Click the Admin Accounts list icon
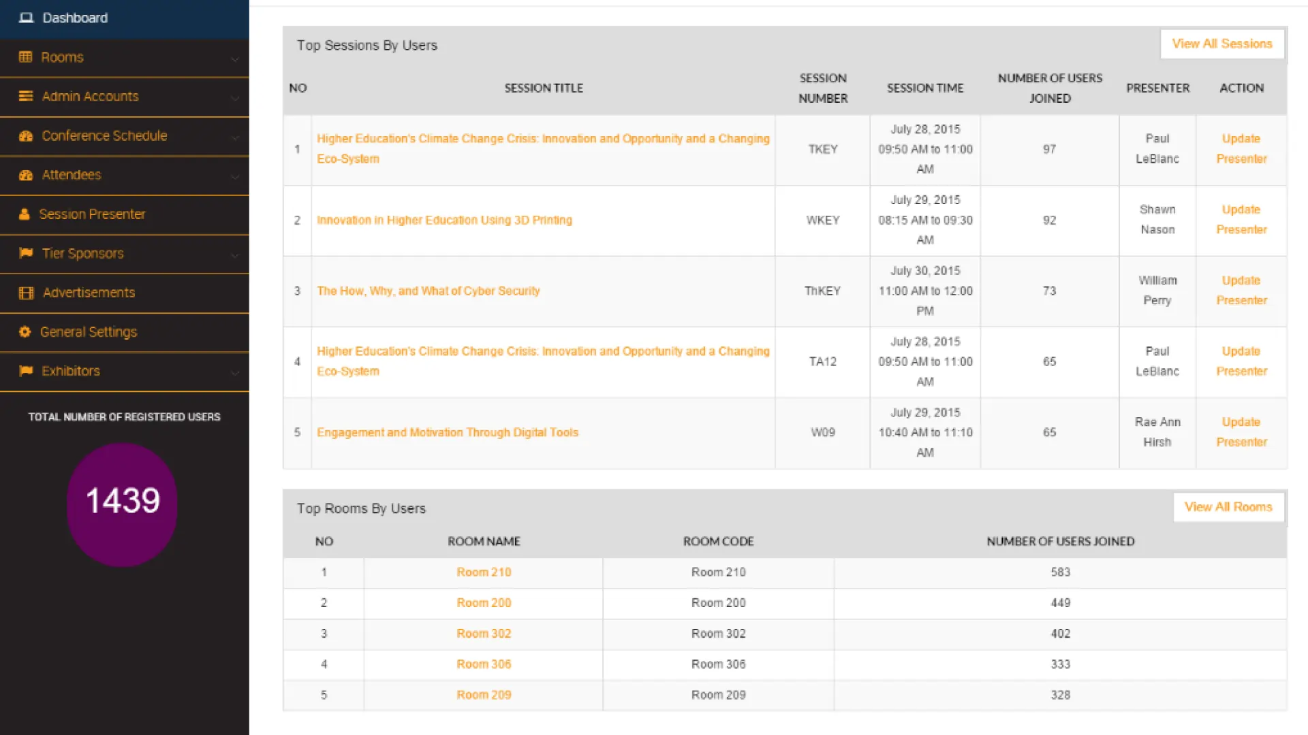The height and width of the screenshot is (735, 1308). point(26,96)
